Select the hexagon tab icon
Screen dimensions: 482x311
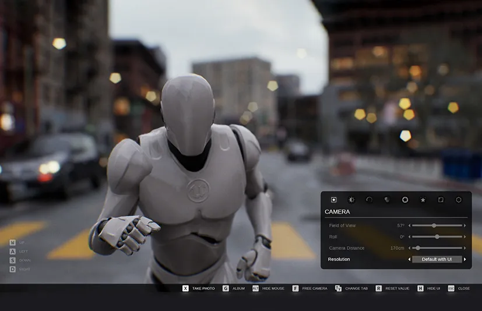[459, 200]
